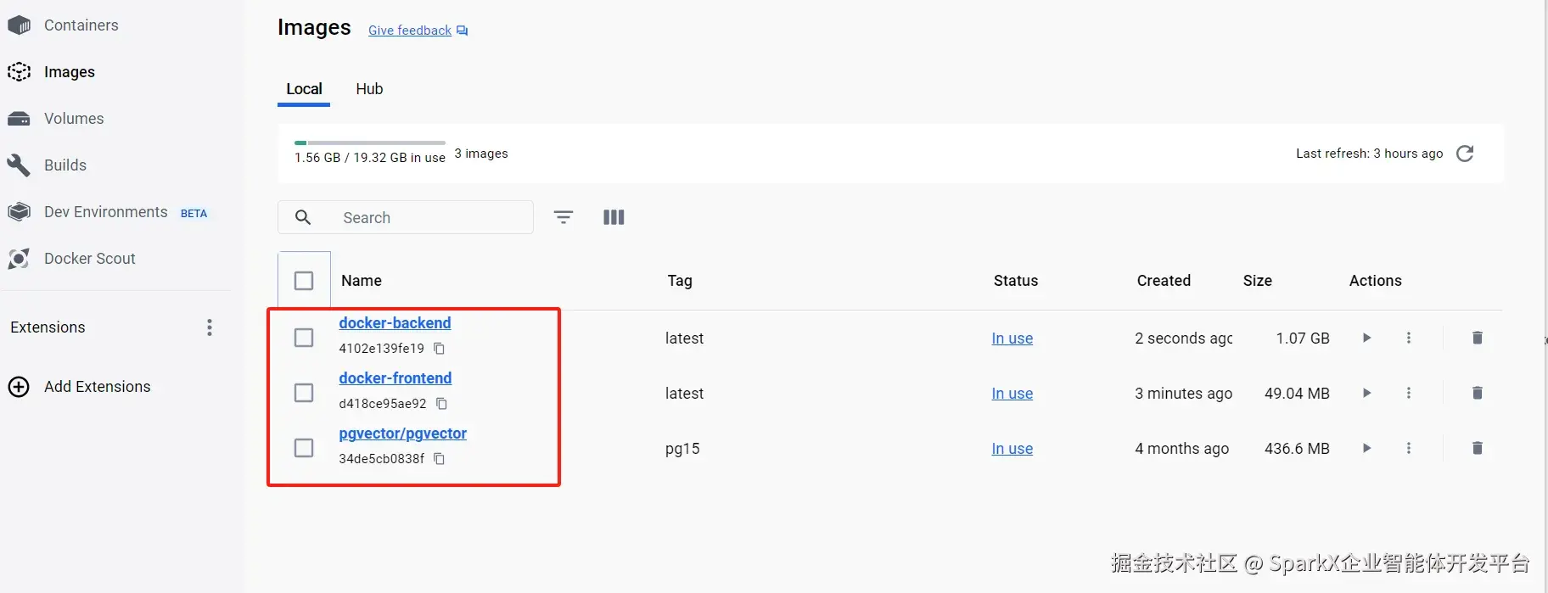Copy the pgvector image ID

tap(439, 459)
